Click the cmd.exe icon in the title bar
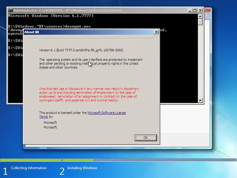237x178 pixels. (x=10, y=11)
